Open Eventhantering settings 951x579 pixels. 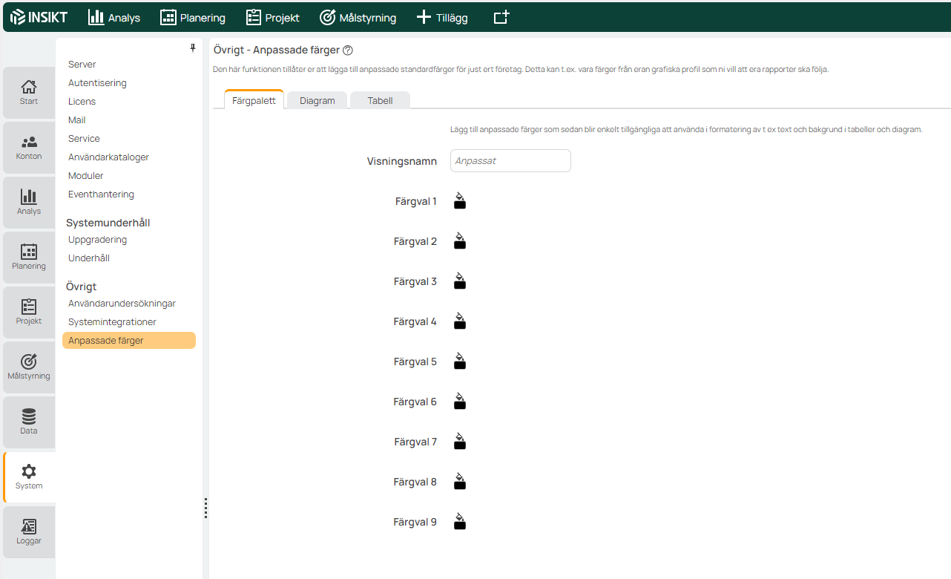pos(101,194)
